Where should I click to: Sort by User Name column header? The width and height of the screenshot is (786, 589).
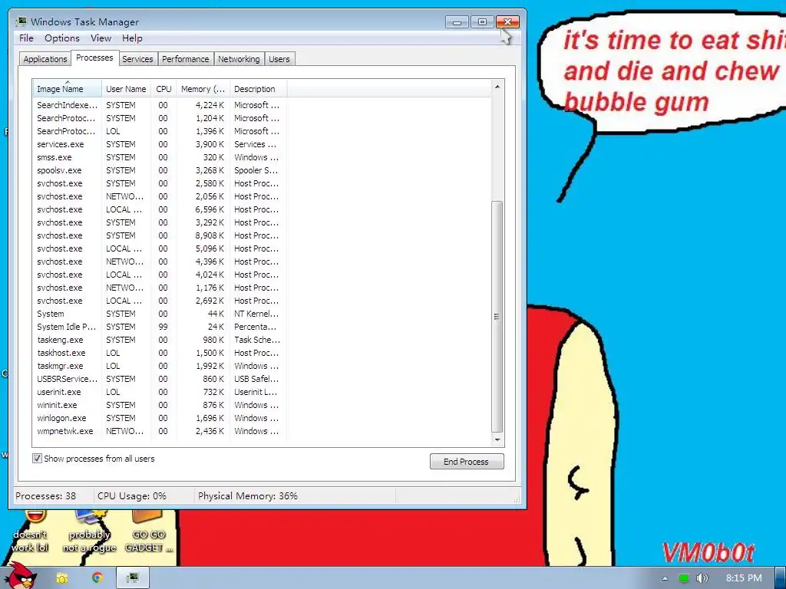(x=126, y=89)
